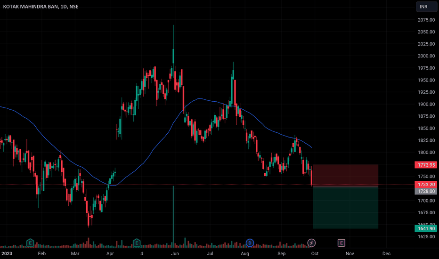Screen dimensions: 439x259
Task: Select the red stop-loss zone of short position
Action: click(x=345, y=176)
